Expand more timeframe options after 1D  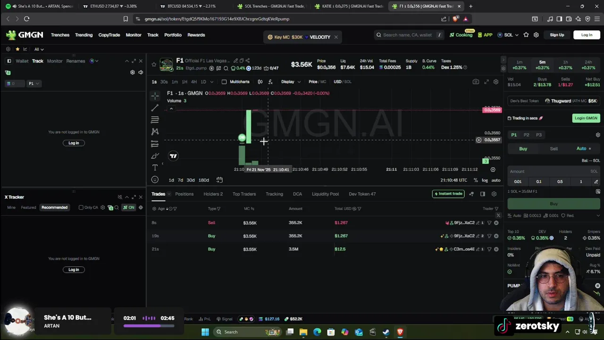coord(211,82)
